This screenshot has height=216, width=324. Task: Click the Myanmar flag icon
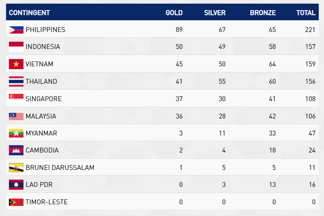[16, 133]
